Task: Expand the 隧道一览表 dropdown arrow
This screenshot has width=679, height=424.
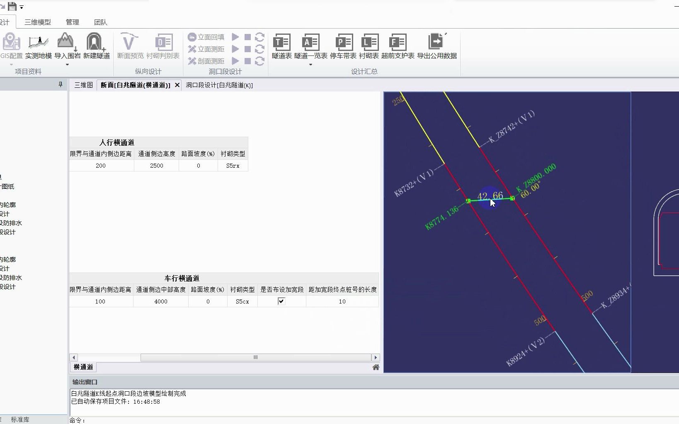Action: [310, 64]
